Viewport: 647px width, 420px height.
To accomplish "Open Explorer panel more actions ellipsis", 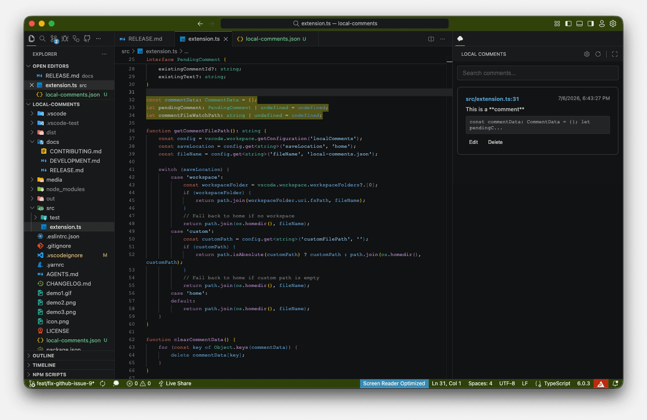I will (105, 54).
